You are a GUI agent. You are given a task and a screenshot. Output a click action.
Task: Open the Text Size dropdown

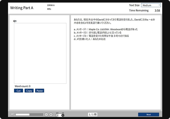click(151, 5)
